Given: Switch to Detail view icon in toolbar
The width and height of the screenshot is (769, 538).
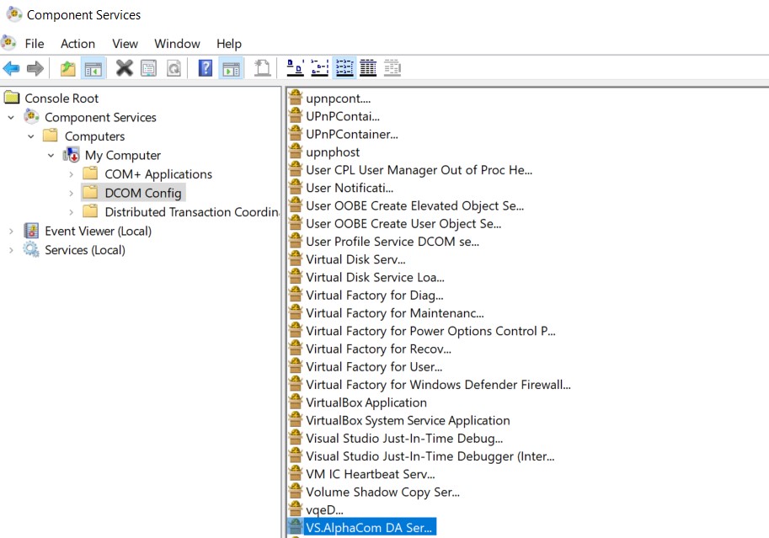Looking at the screenshot, I should tap(368, 68).
